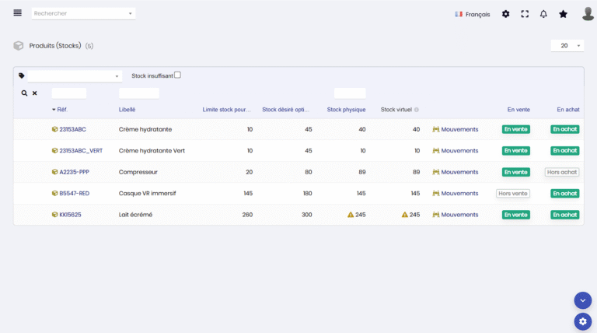Image resolution: width=597 pixels, height=333 pixels.
Task: Toggle En vente status for Crème hydratante
Action: tap(515, 129)
